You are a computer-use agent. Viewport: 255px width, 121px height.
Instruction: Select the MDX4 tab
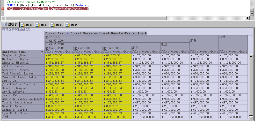72,25
